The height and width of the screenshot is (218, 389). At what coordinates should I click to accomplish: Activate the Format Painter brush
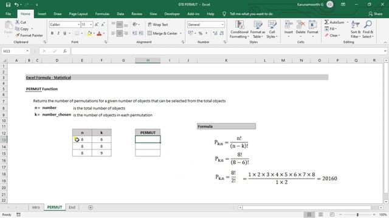pyautogui.click(x=18, y=35)
